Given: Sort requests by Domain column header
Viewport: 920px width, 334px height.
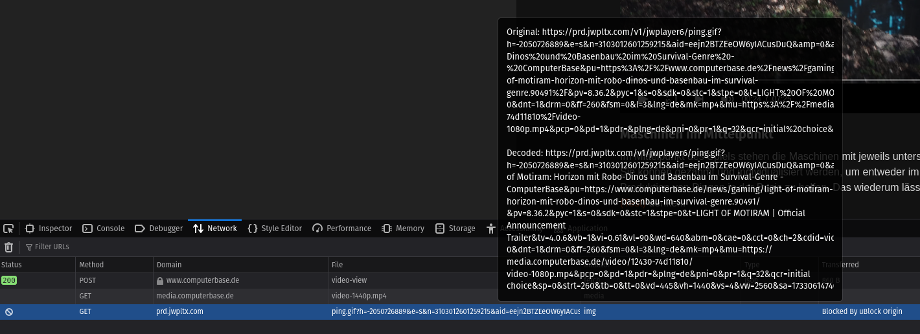Looking at the screenshot, I should (241, 265).
